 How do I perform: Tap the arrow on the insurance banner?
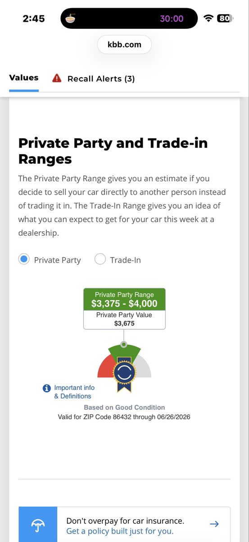click(x=214, y=524)
